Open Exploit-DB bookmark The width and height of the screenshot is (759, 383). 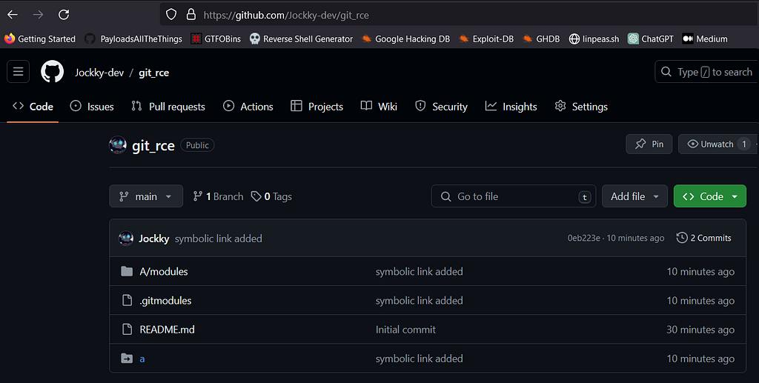(x=486, y=39)
